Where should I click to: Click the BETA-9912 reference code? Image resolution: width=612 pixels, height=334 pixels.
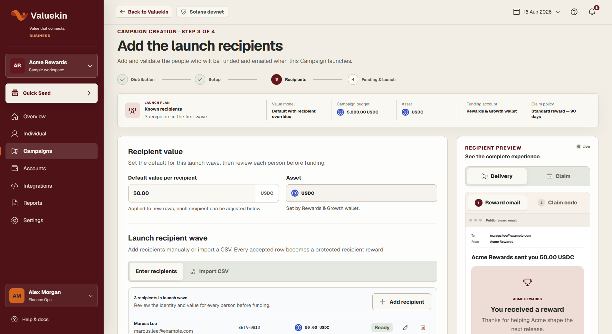coord(249,328)
